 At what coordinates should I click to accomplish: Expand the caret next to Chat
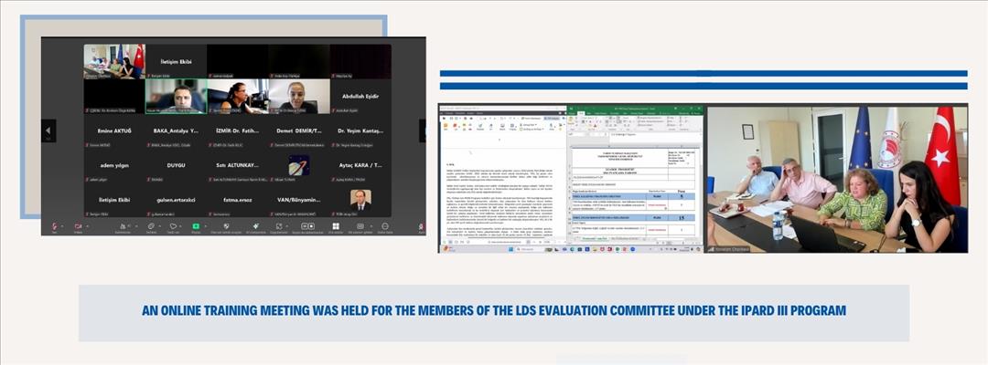point(160,225)
